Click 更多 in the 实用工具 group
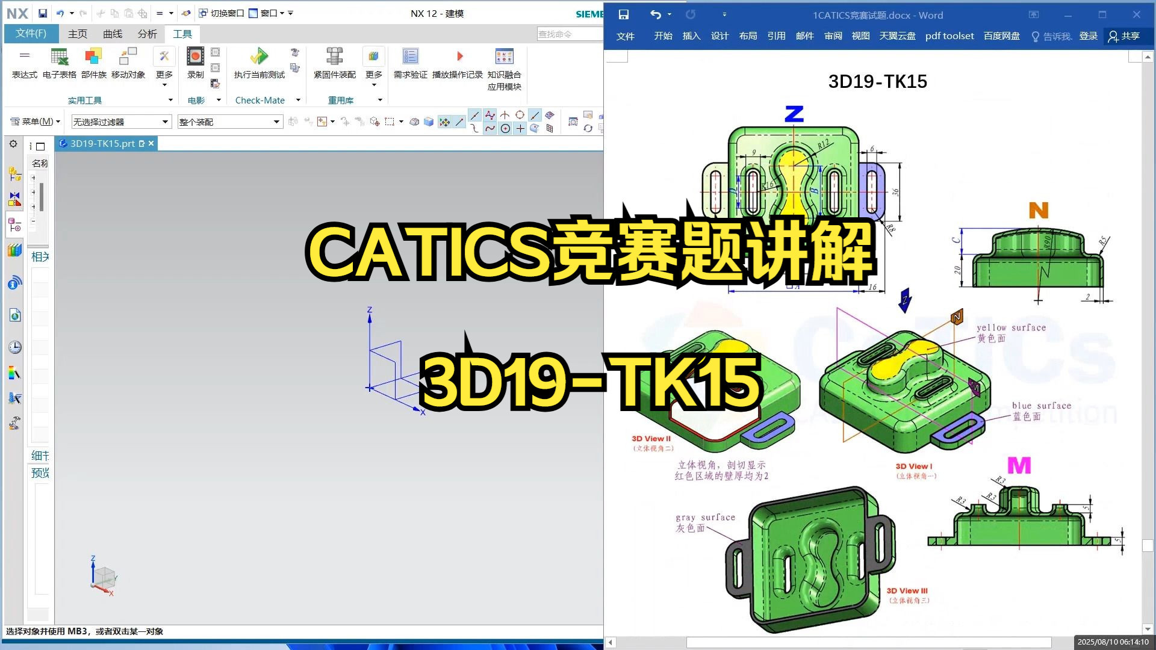This screenshot has height=650, width=1156. click(164, 66)
